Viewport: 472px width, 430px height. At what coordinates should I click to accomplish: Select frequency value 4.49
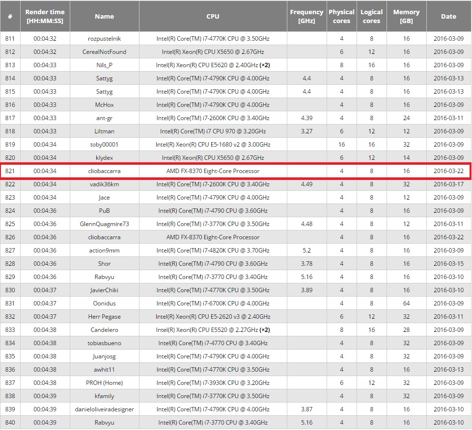pos(306,184)
